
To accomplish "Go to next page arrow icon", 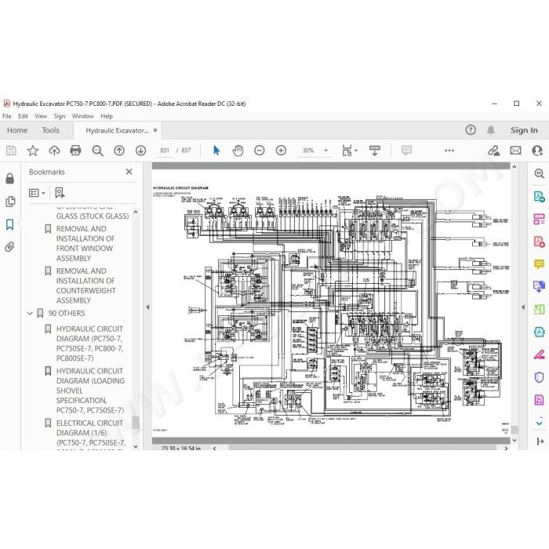I will [140, 151].
